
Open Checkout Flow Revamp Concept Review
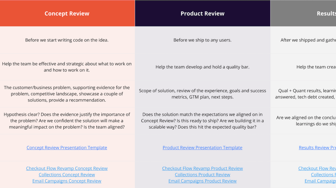tap(67, 168)
